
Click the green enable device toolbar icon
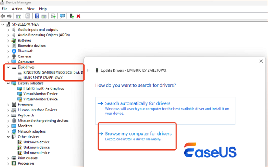71,16
